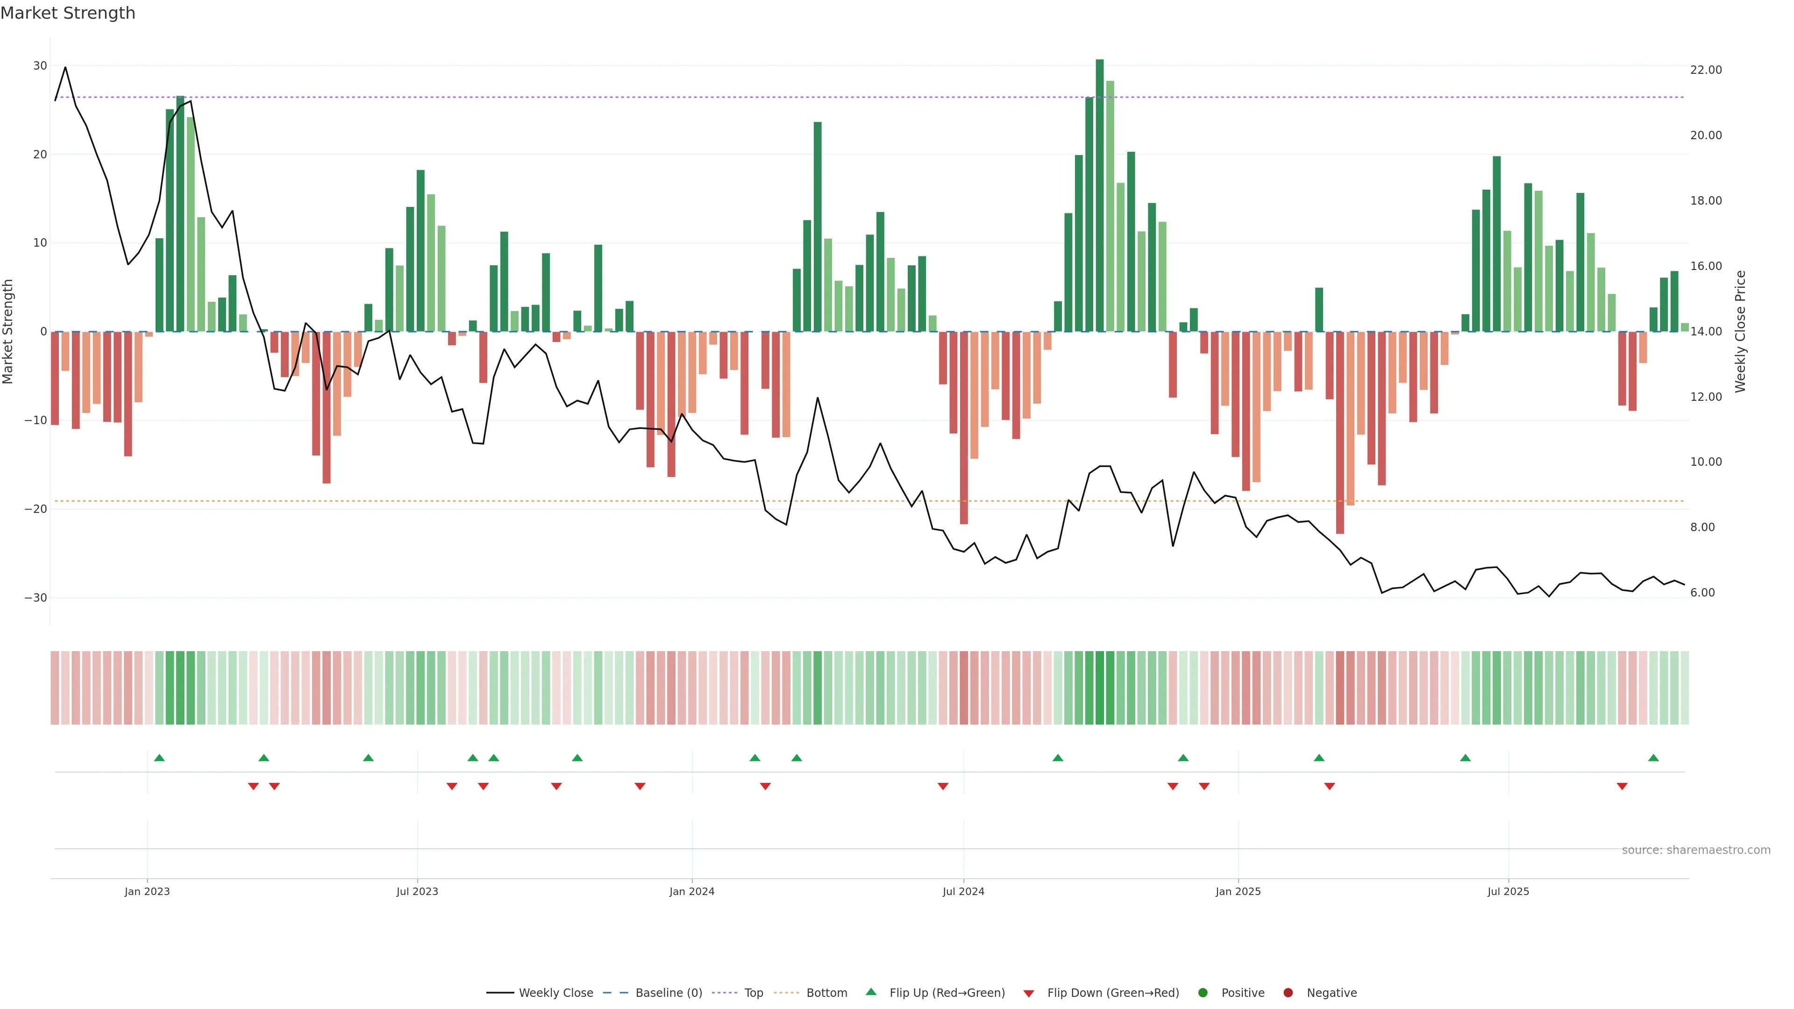This screenshot has width=1794, height=1009.
Task: Click the red Negative circle in the legend
Action: coord(1288,993)
